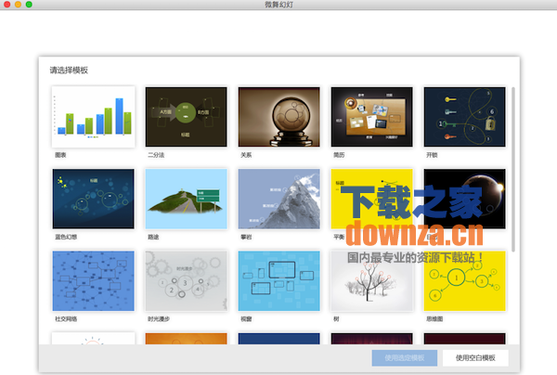Select the 蓝色幻想 blue template
The image size is (557, 375).
point(94,198)
